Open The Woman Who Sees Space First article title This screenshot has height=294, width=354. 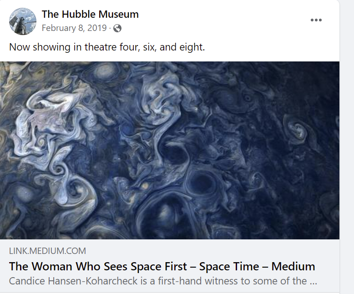click(x=162, y=266)
